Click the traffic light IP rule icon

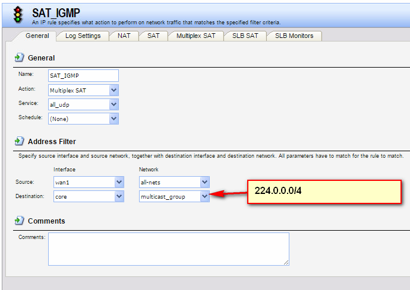pyautogui.click(x=18, y=15)
